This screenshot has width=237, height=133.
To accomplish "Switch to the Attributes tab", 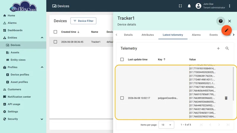I will [x=148, y=35].
